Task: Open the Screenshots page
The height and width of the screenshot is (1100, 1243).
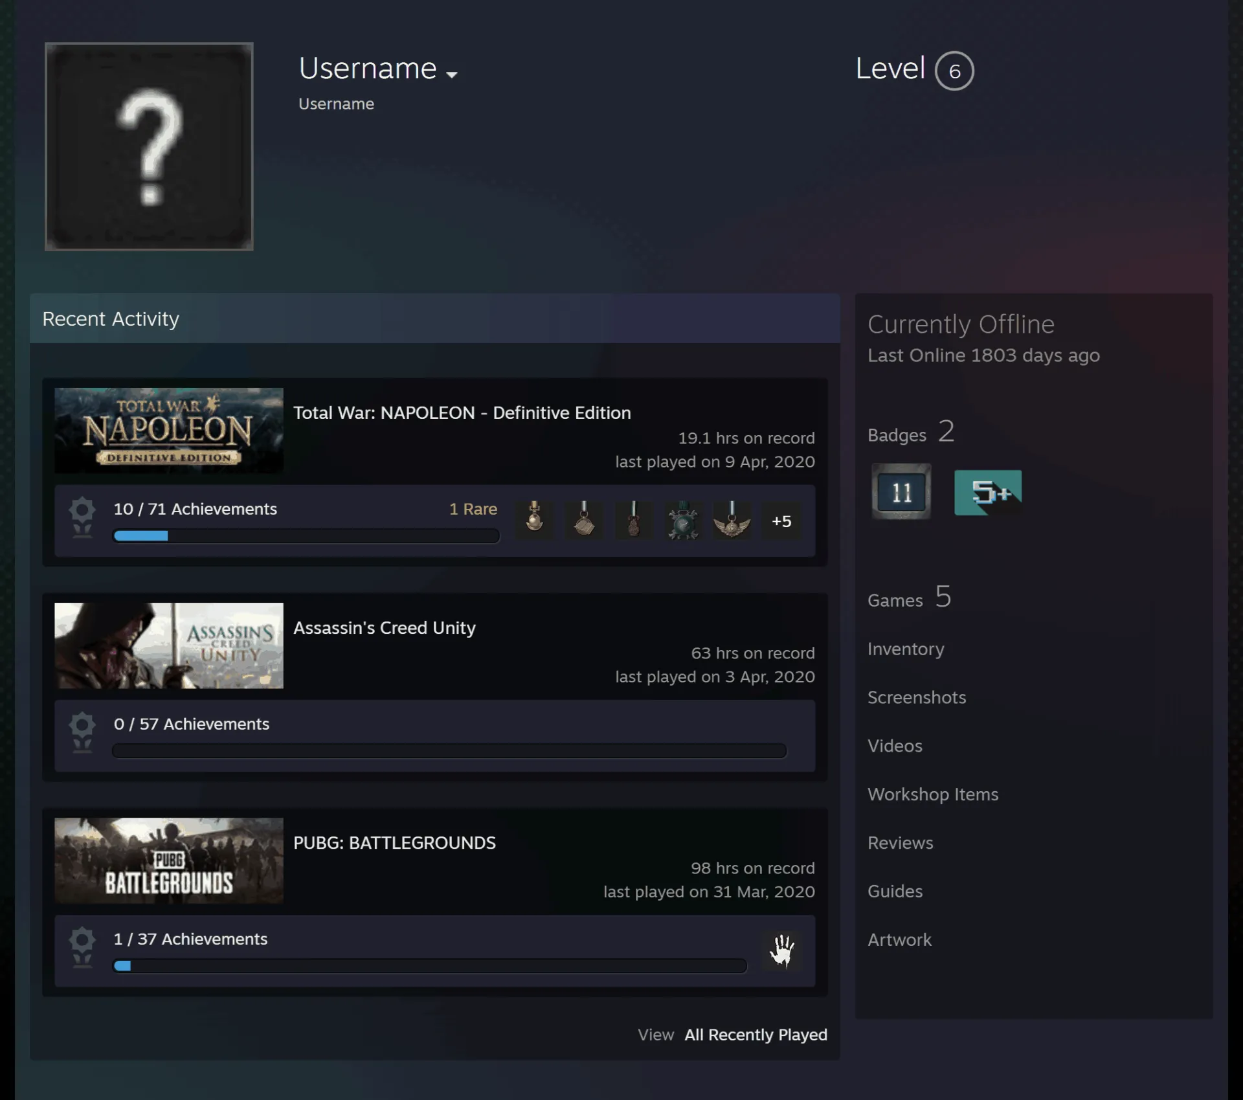Action: (x=917, y=697)
